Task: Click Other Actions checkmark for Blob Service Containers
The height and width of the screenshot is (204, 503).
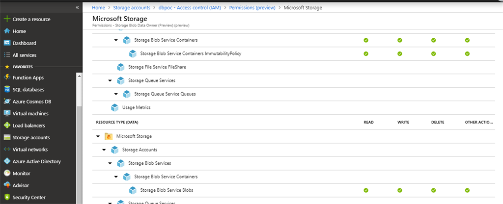Action: pyautogui.click(x=468, y=40)
